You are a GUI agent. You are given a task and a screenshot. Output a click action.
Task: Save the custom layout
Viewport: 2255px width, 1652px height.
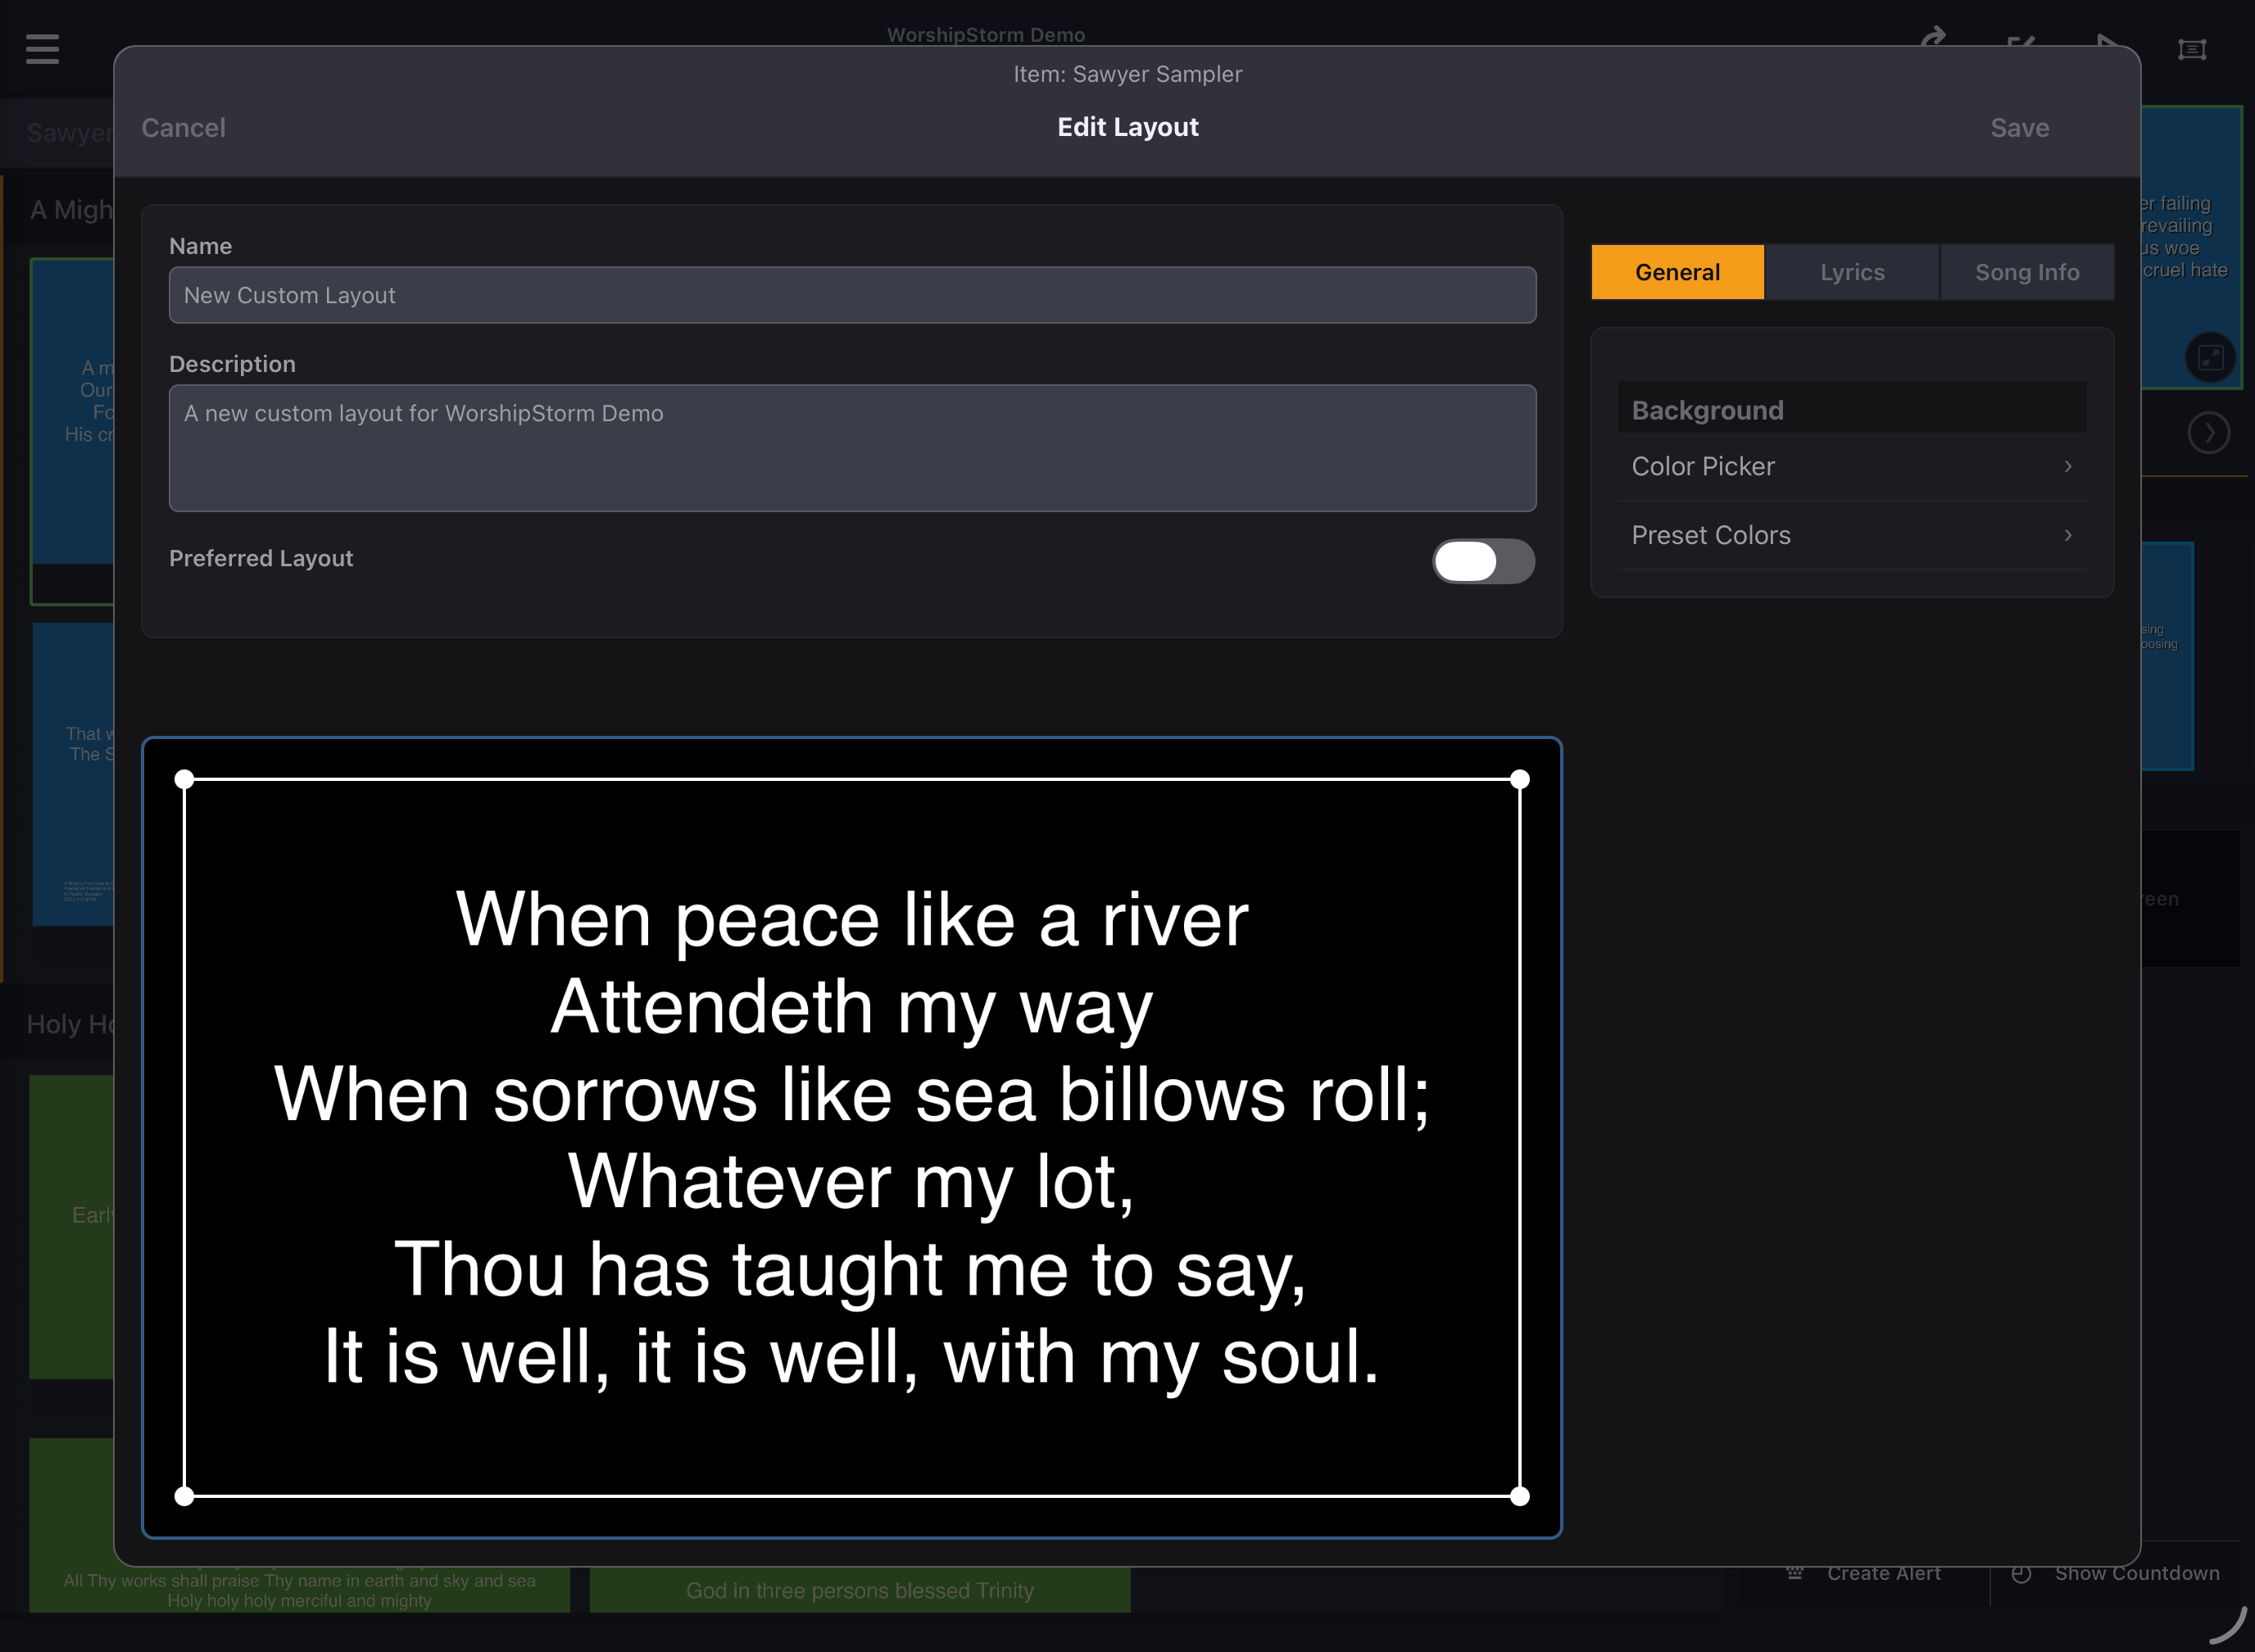2019,128
